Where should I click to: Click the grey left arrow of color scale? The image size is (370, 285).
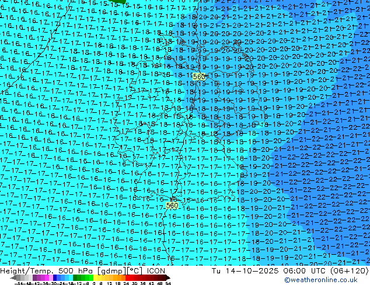13,277
